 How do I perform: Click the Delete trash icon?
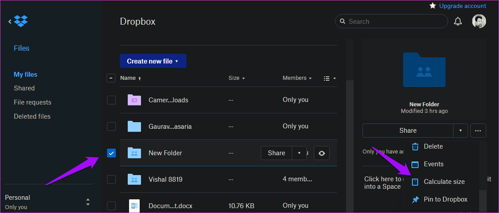tap(415, 146)
